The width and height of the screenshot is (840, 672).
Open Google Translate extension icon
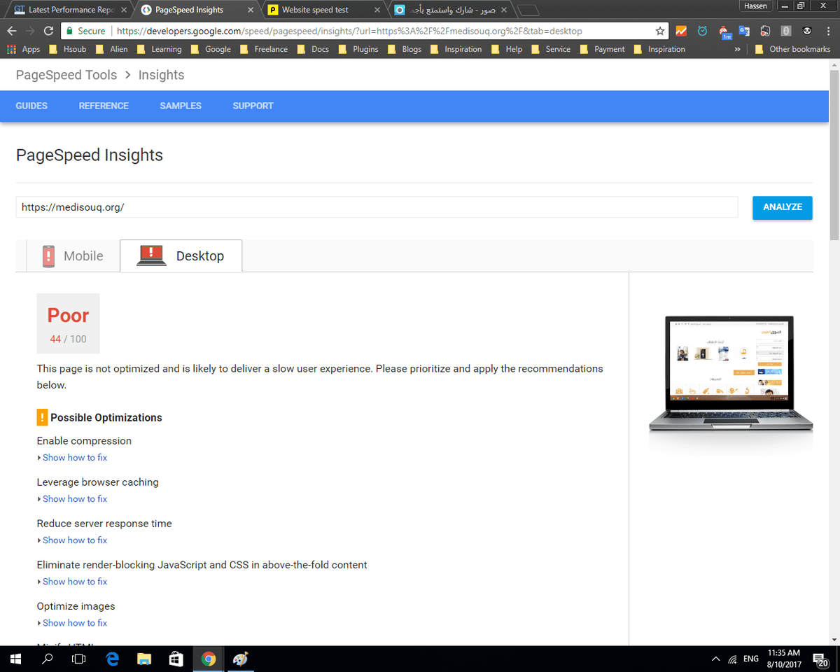tap(744, 31)
